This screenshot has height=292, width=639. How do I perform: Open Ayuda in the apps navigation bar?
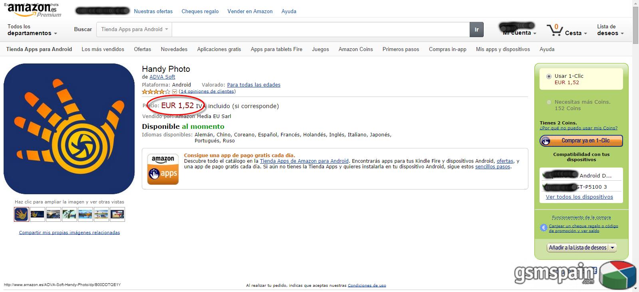pos(547,49)
